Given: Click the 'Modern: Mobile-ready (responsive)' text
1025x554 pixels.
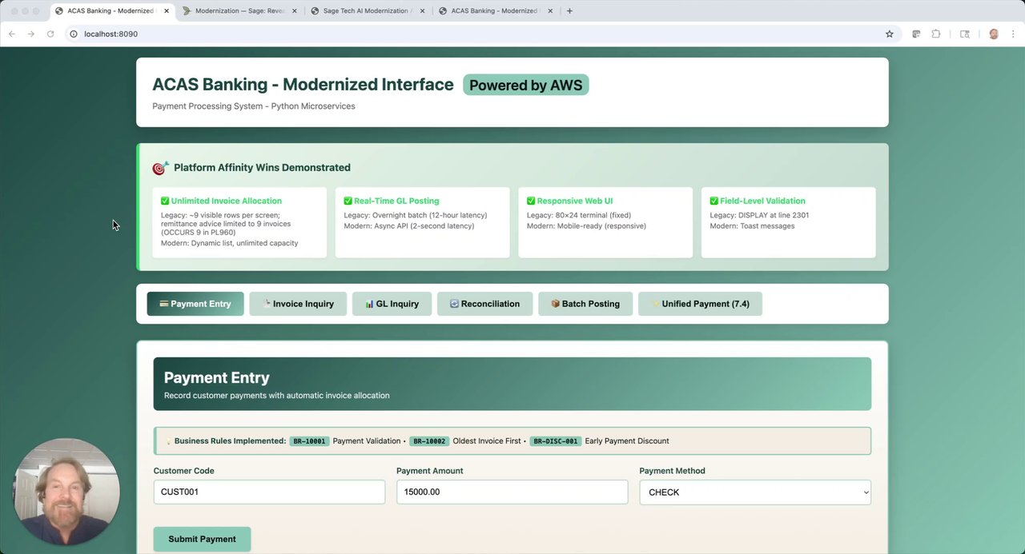Looking at the screenshot, I should click(x=586, y=226).
